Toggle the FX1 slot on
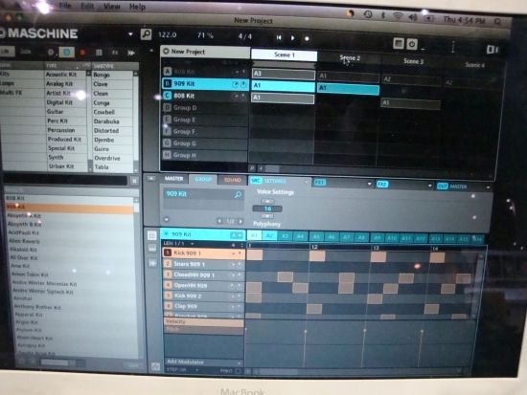This screenshot has height=395, width=527. tap(319, 183)
